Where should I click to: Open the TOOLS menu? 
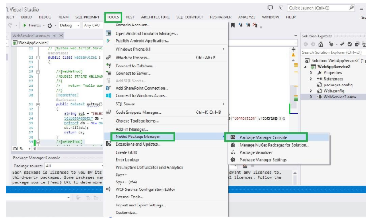(113, 17)
